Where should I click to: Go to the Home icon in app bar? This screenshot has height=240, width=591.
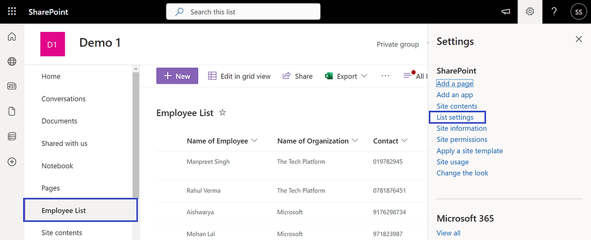12,37
